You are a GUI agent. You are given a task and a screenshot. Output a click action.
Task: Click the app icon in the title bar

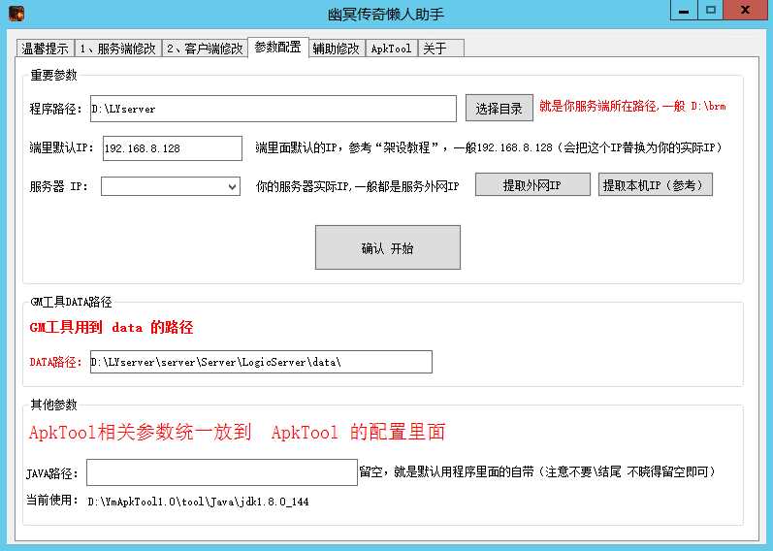16,13
